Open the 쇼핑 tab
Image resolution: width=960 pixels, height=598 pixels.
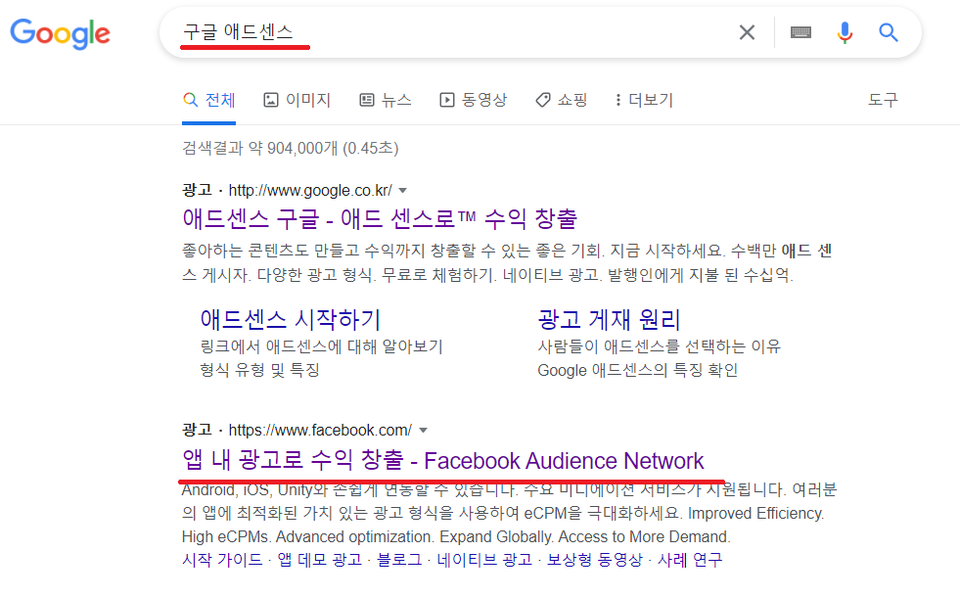[x=562, y=100]
